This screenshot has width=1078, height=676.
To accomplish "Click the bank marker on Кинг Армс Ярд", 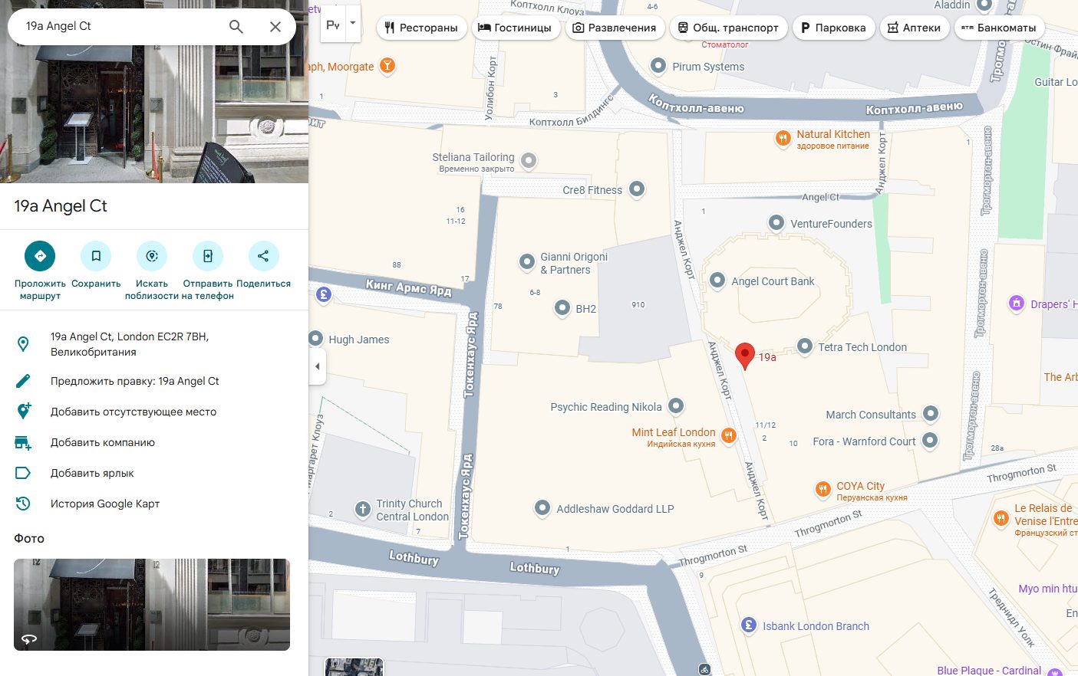I will pos(324,294).
